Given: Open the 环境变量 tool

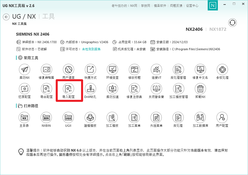Looking at the screenshot, I should [x=112, y=69].
